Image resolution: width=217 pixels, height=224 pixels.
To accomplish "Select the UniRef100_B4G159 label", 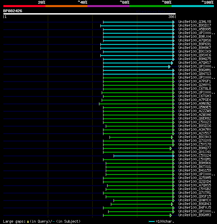I will (x=195, y=170).
